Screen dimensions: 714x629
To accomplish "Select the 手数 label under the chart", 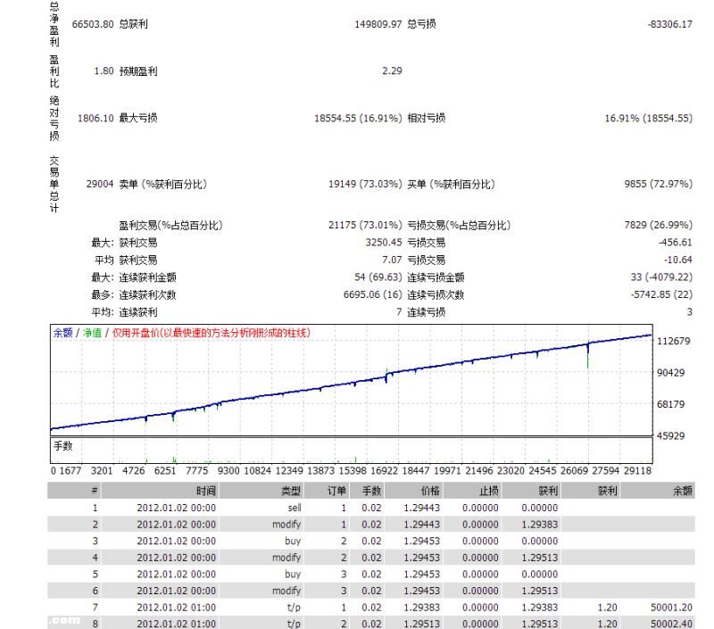I will [62, 446].
